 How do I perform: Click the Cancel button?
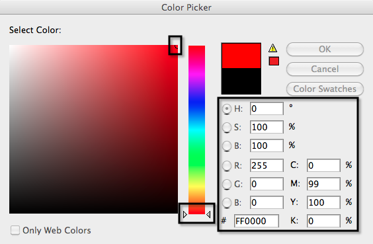pyautogui.click(x=325, y=69)
